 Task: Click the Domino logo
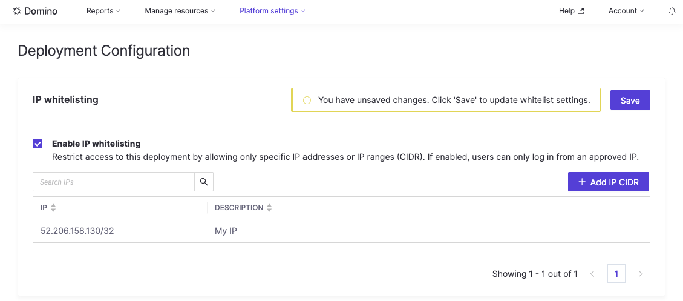tap(35, 11)
